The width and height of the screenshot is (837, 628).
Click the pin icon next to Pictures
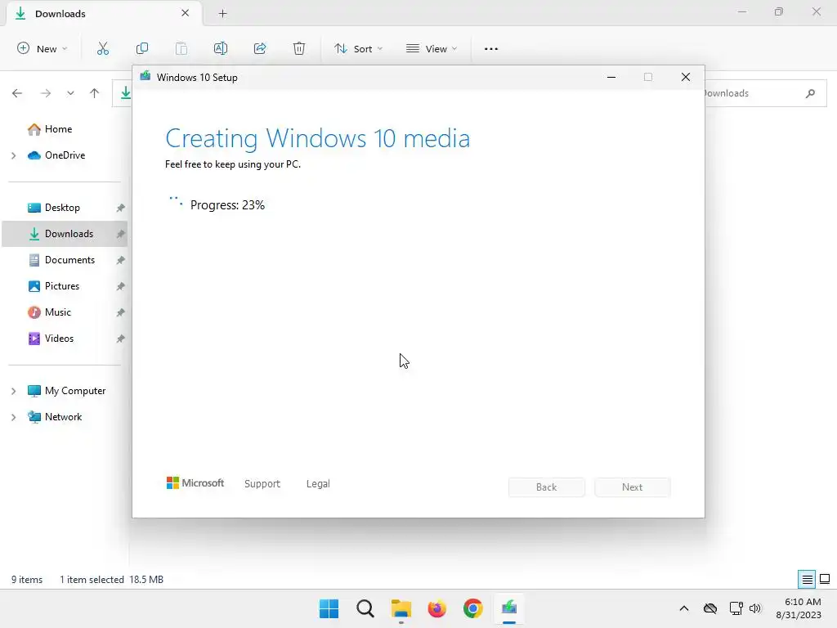pos(121,286)
